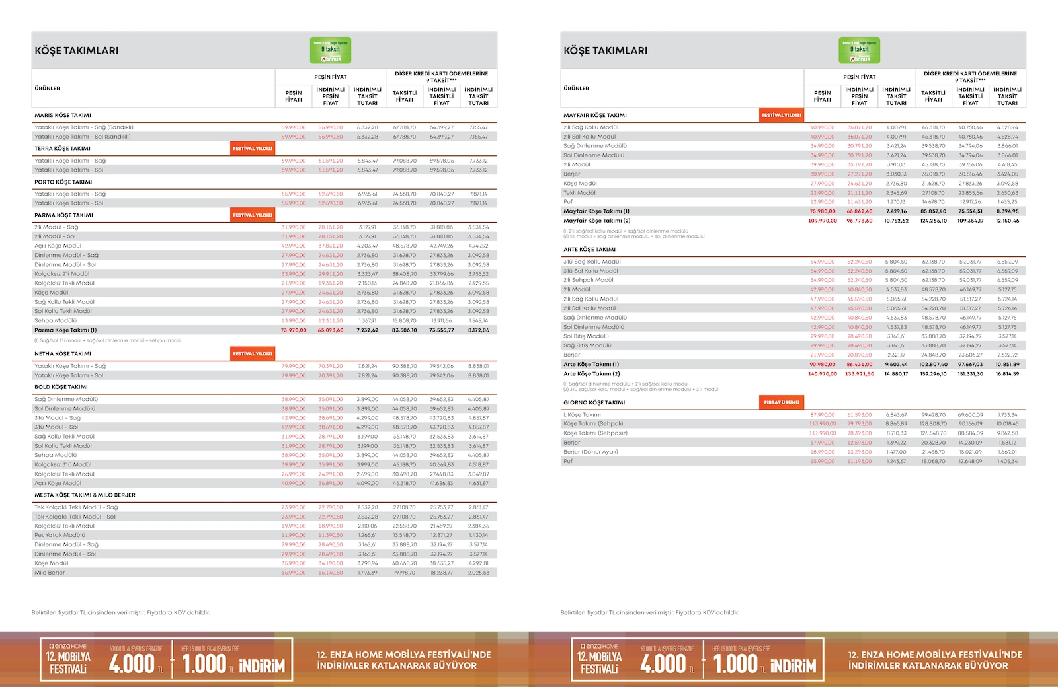The image size is (1058, 687).
Task: Click the Puf row under Giorno
Action: pos(793,461)
